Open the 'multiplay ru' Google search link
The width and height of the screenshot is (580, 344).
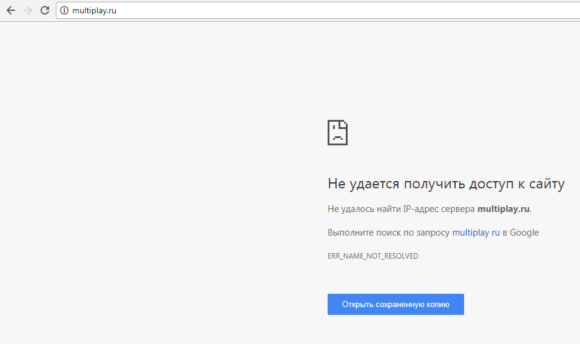476,233
